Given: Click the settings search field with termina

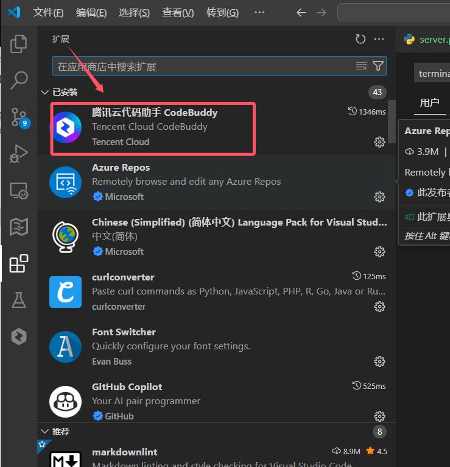Looking at the screenshot, I should 432,73.
